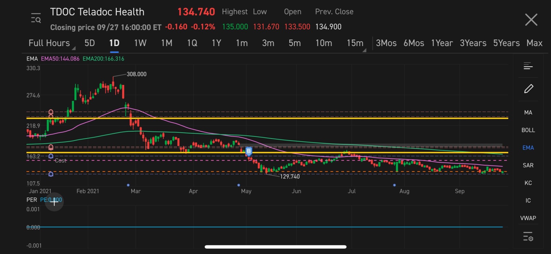The height and width of the screenshot is (254, 551).
Task: Set chart range to 6Mos
Action: pos(414,43)
